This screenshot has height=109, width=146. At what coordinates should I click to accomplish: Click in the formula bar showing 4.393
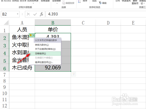96,14
